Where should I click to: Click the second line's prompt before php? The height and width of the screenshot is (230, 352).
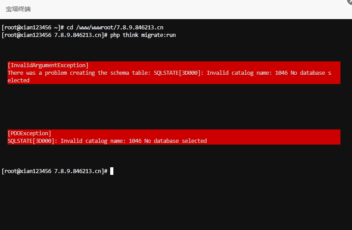point(53,35)
